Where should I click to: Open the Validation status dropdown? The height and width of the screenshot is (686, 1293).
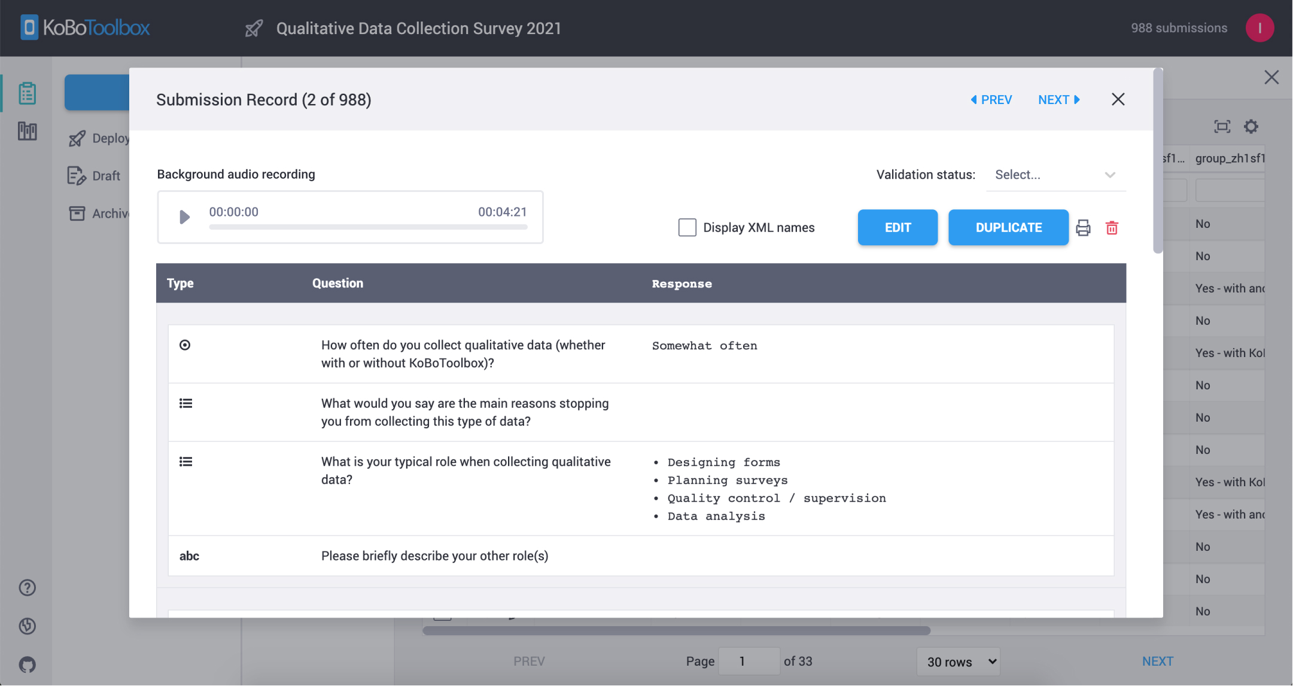(x=1056, y=175)
